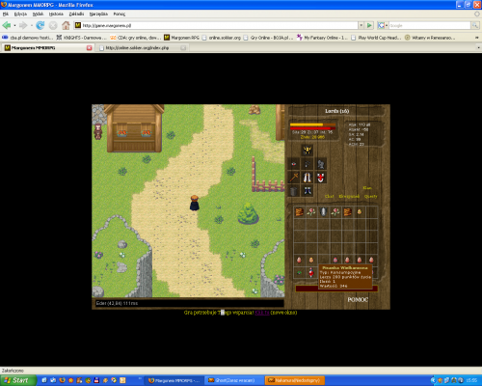Select the dark bucket item slot
Image resolution: width=482 pixels, height=386 pixels.
click(x=294, y=191)
